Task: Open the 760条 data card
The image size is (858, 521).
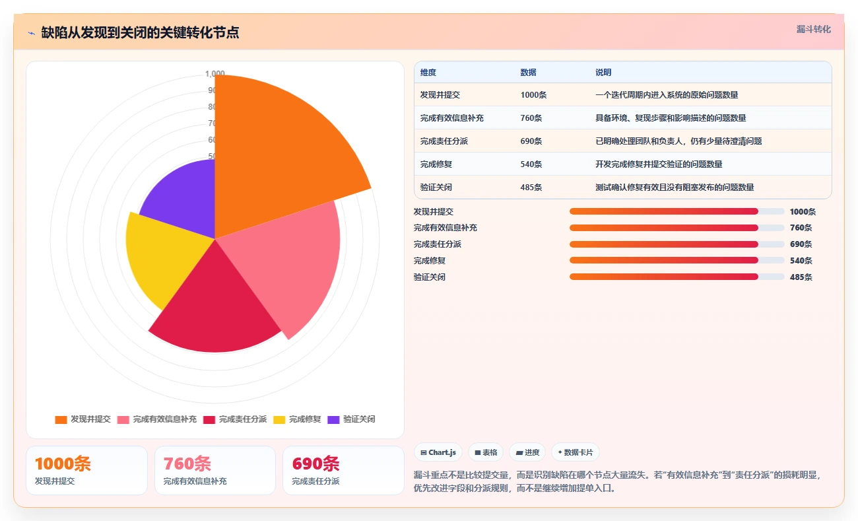Action: pyautogui.click(x=215, y=470)
